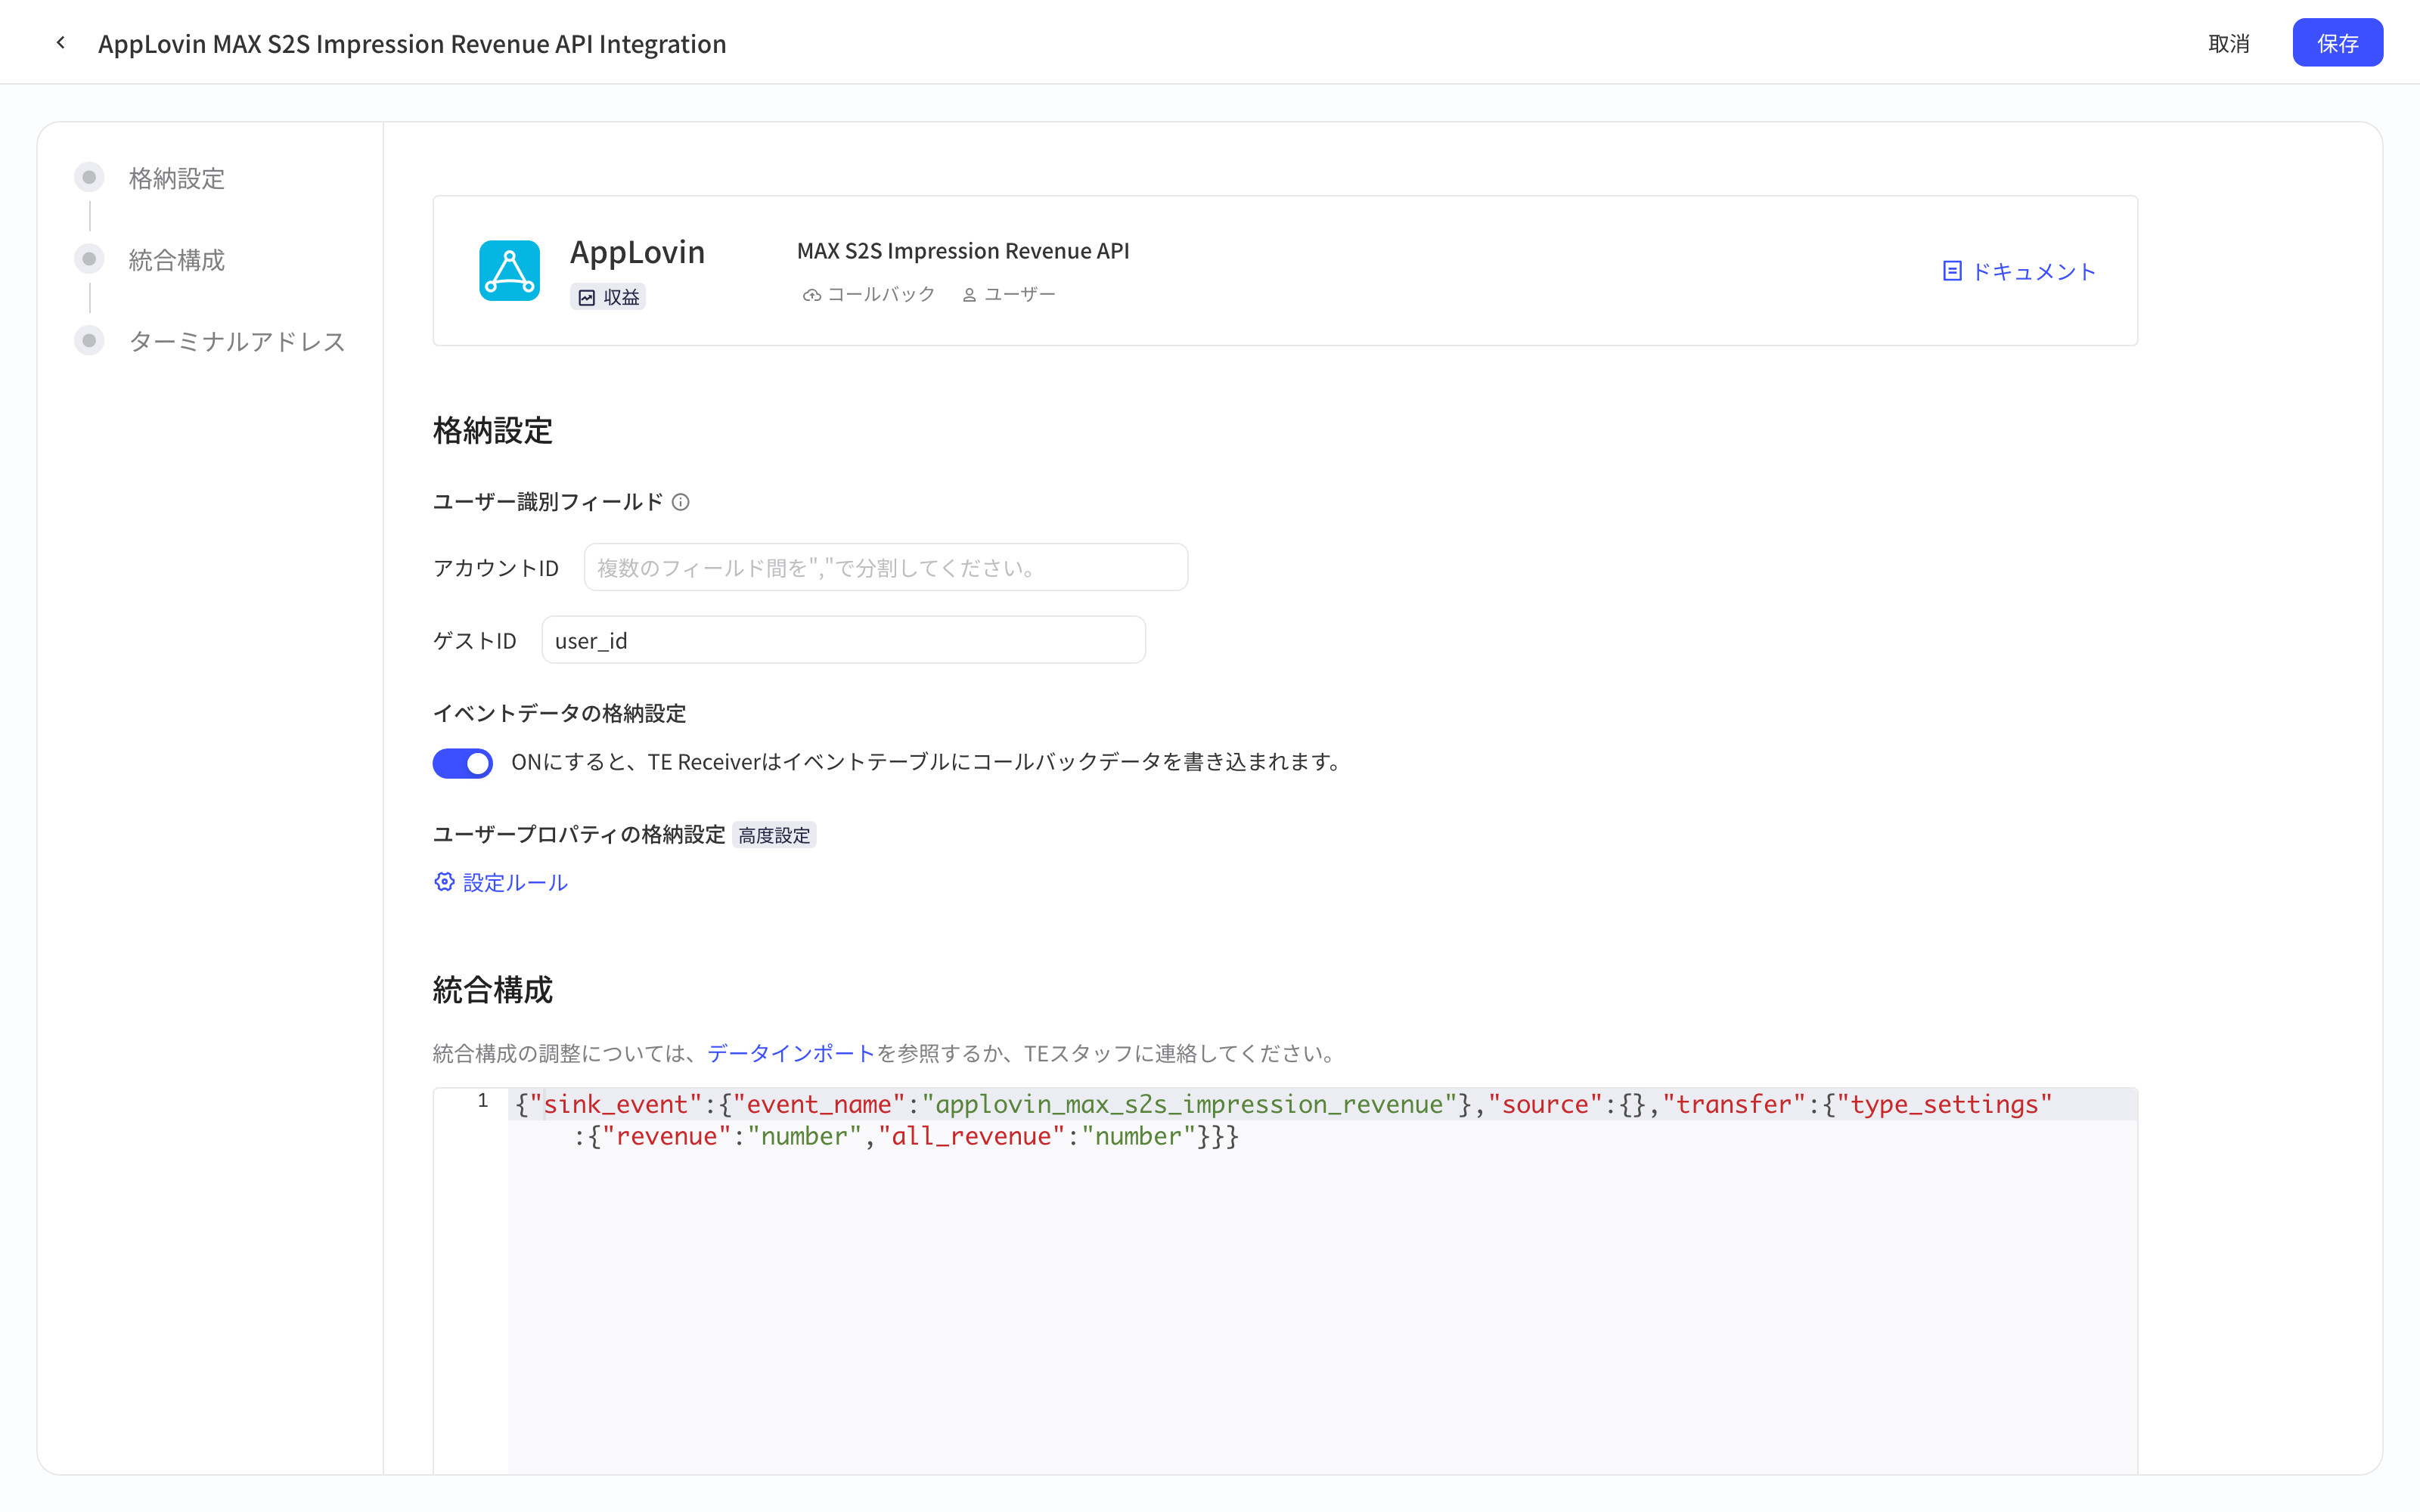Screen dimensions: 2420x1512
Task: Click the ゲストID field containing user_id
Action: coord(843,640)
